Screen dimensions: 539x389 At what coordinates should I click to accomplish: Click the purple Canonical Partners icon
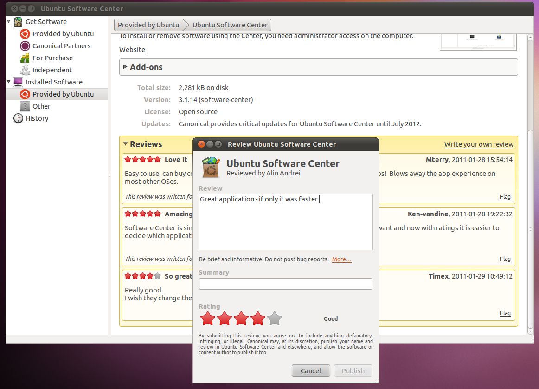point(25,46)
